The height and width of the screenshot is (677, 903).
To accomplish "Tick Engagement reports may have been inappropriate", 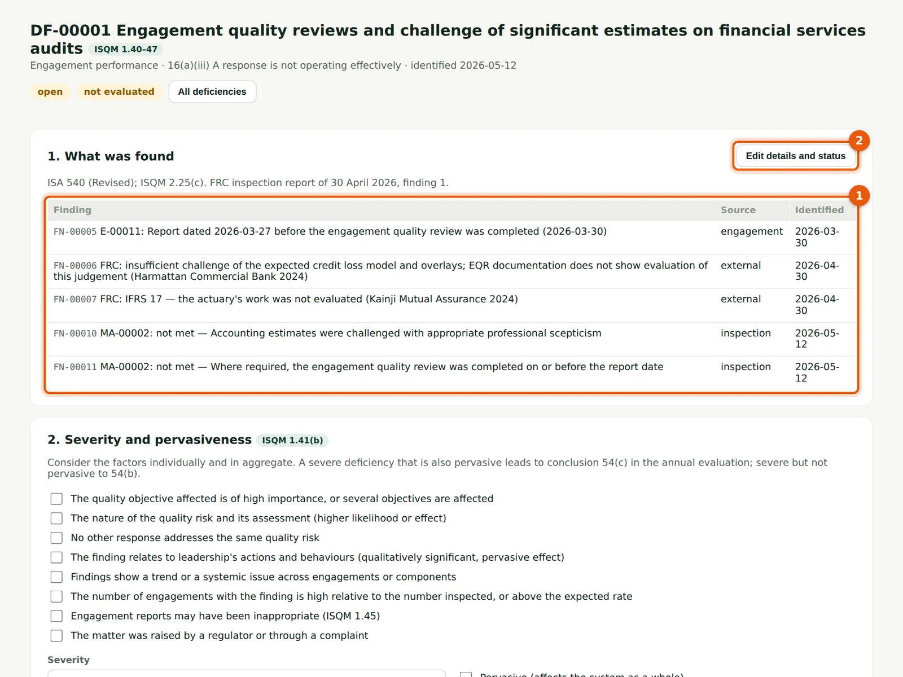I will (x=56, y=616).
